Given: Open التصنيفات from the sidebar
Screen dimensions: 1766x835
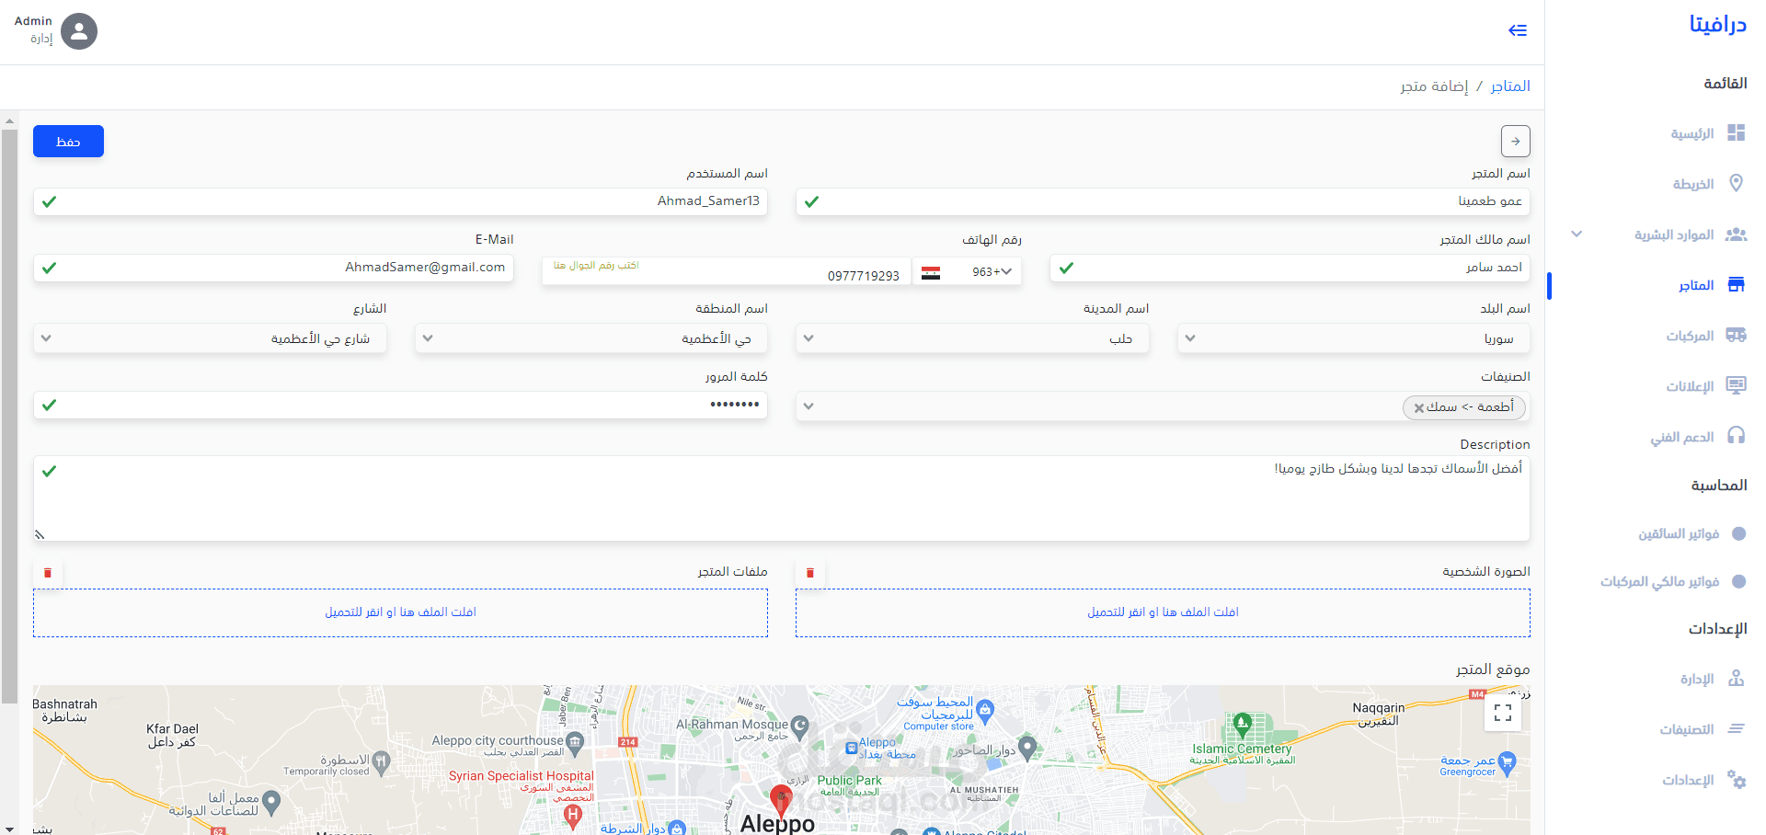Looking at the screenshot, I should (x=1687, y=730).
